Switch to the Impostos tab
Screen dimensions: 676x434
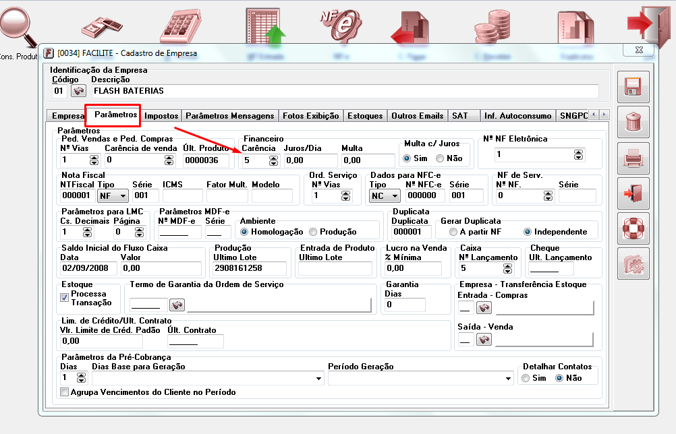pos(161,116)
